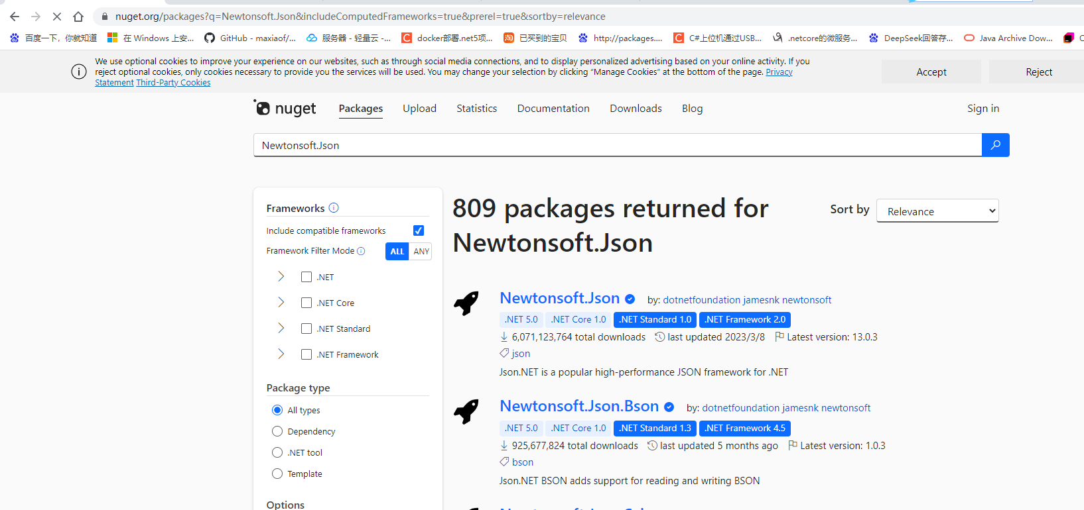1084x510 pixels.
Task: Expand the .NET Standard versions chevron
Action: click(x=281, y=328)
